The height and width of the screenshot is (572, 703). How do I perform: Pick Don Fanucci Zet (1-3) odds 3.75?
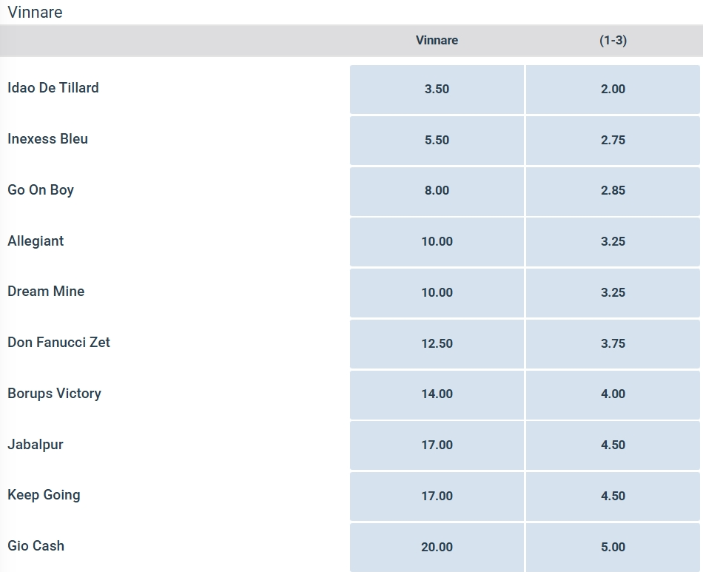(613, 344)
